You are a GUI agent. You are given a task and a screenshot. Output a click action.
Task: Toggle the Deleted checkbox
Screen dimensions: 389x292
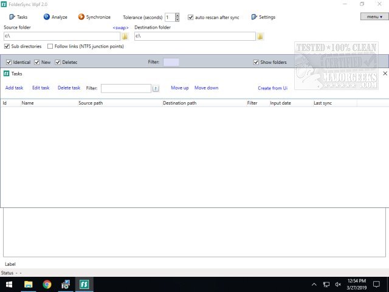coord(58,62)
